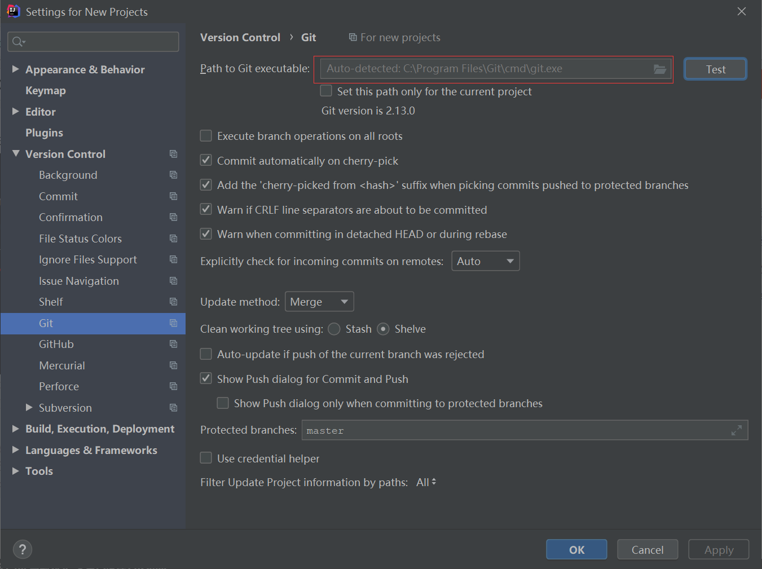762x569 pixels.
Task: Open the Keymap settings page
Action: 46,90
